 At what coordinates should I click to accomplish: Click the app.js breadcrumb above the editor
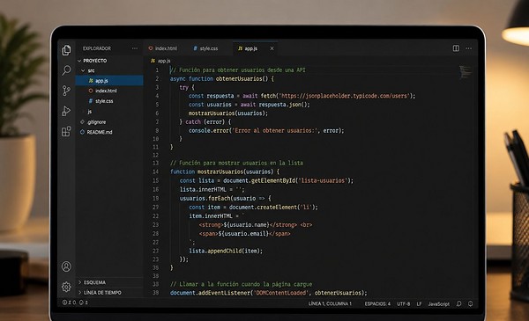tap(160, 61)
